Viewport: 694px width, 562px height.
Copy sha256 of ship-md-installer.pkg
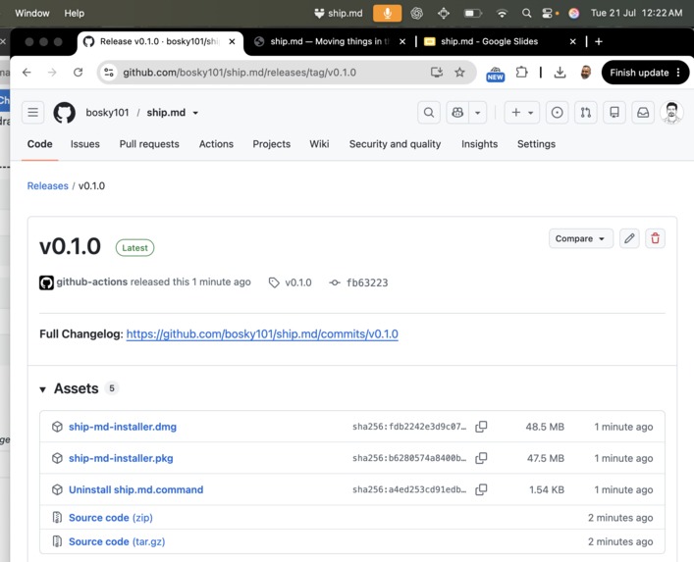481,458
